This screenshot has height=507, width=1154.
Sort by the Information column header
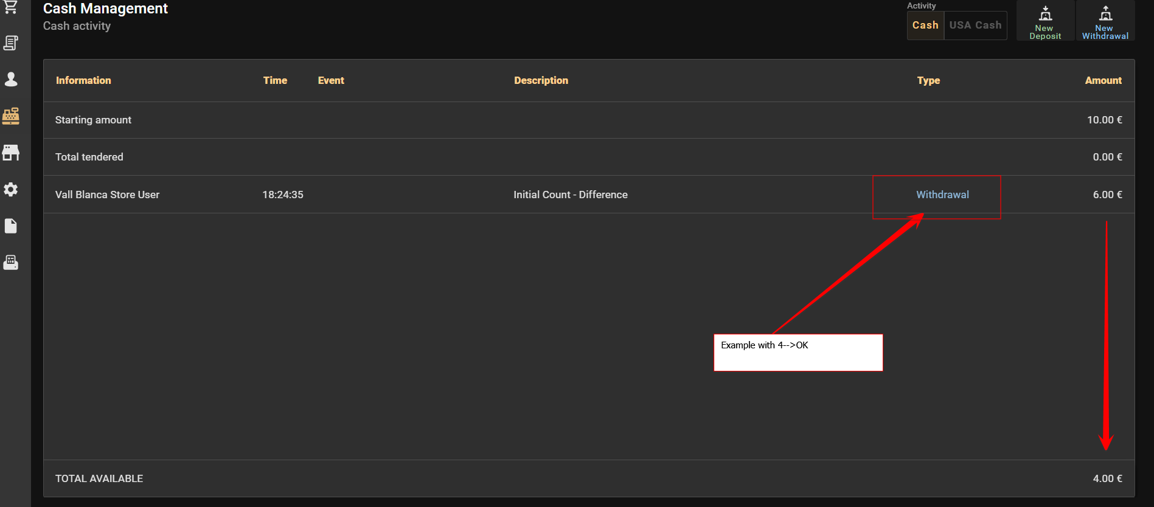(83, 80)
